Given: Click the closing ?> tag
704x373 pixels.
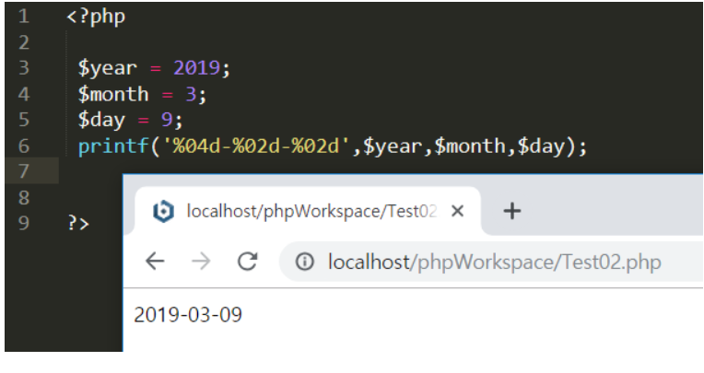Looking at the screenshot, I should tap(78, 223).
